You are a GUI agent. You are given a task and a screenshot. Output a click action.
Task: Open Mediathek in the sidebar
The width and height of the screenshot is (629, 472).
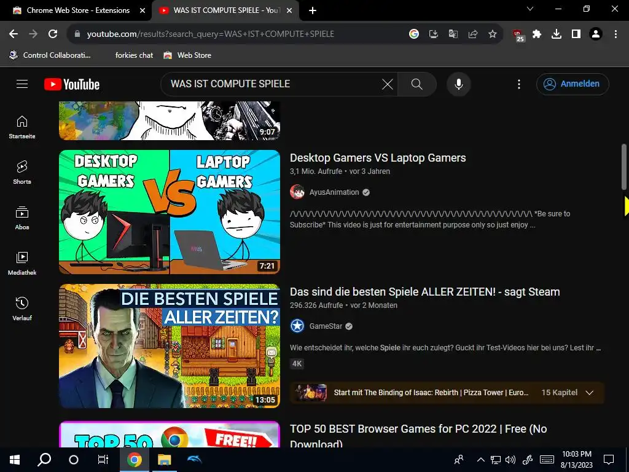tap(22, 263)
